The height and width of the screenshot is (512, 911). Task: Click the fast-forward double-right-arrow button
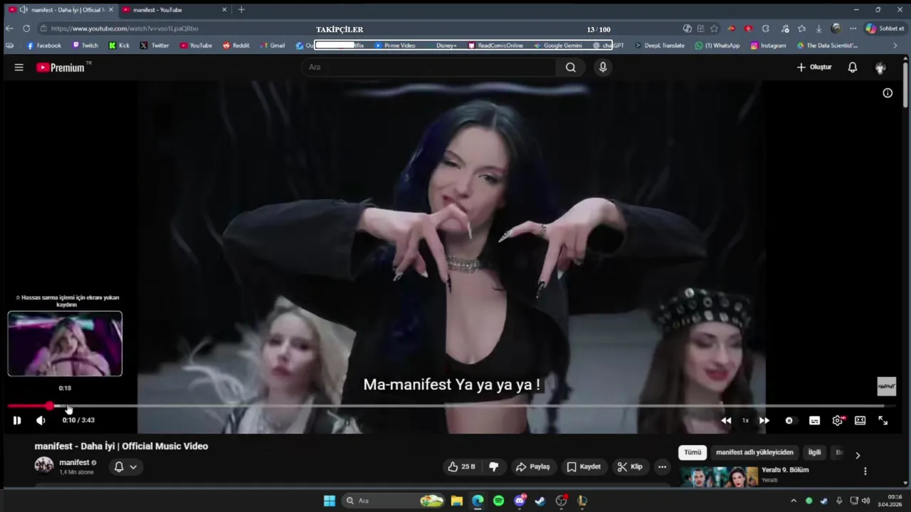coord(764,420)
